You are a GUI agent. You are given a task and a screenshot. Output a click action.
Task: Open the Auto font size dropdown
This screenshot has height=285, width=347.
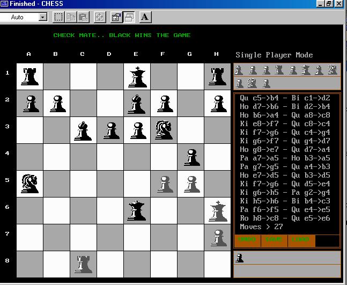tap(43, 17)
